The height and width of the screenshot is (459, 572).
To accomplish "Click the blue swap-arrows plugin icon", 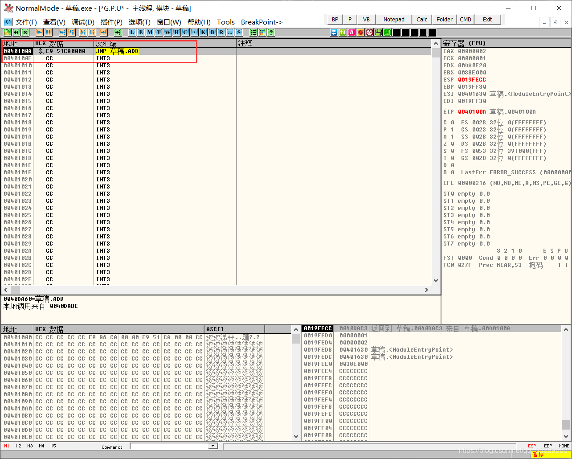I will click(x=334, y=32).
